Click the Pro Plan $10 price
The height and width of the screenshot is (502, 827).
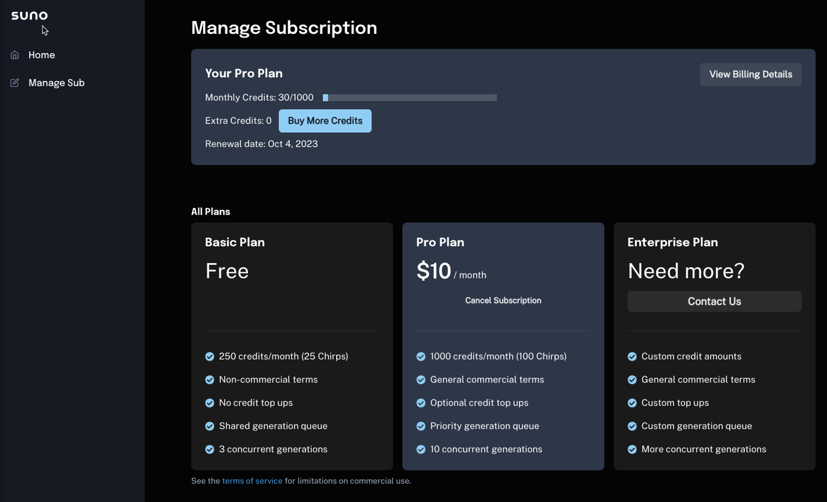[434, 271]
